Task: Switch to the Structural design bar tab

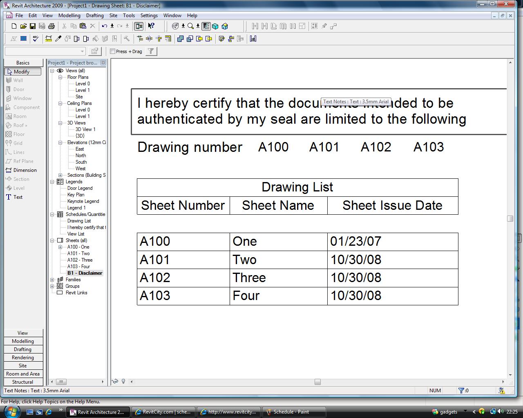Action: click(23, 382)
